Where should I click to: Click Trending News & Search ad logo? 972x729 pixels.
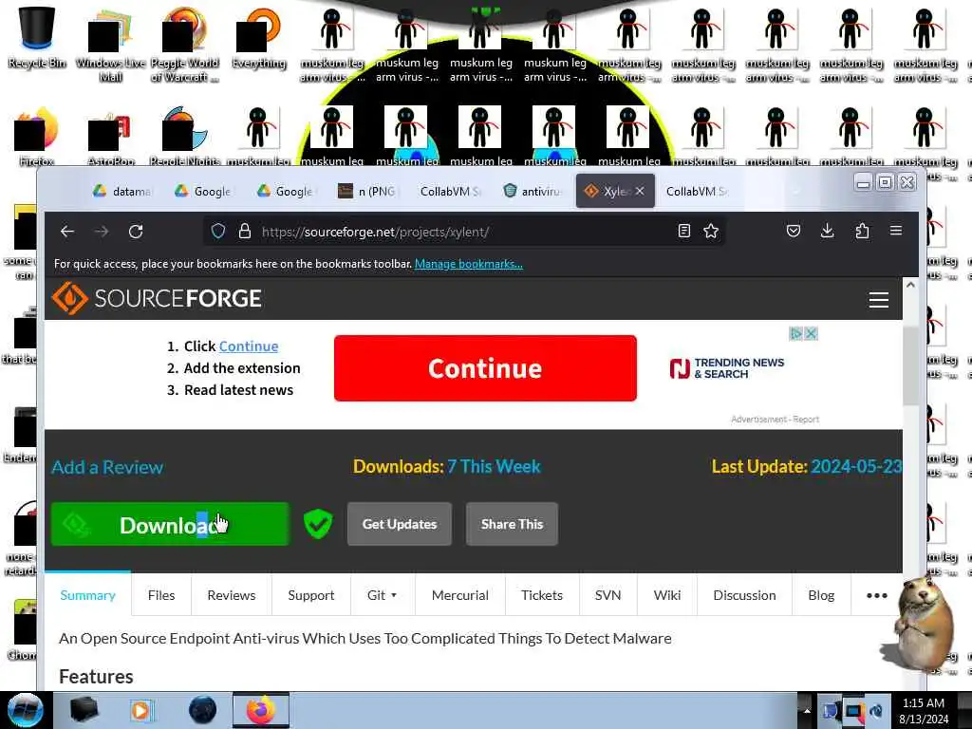pyautogui.click(x=726, y=368)
